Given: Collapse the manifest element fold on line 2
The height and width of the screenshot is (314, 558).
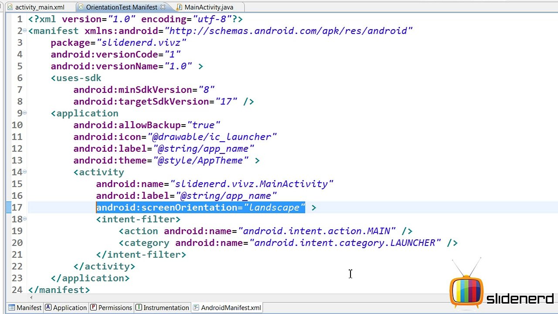Looking at the screenshot, I should click(x=25, y=31).
